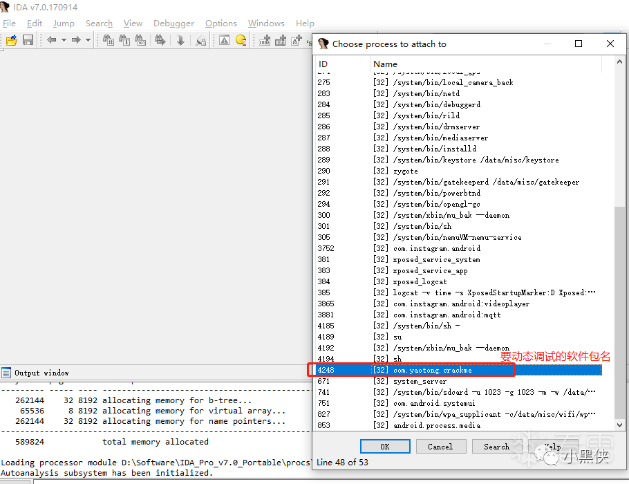Screen dimensions: 629x484
Task: Select the android.process.media row
Action: (x=459, y=425)
